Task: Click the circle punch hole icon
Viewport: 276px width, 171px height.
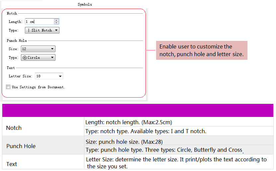Action: 25,57
